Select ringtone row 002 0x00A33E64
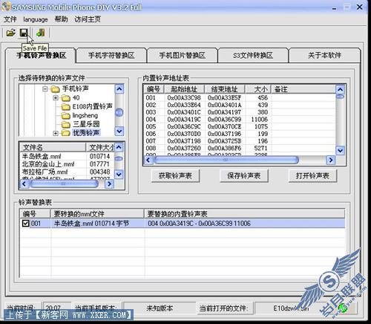Viewport: 371px width, 324px height. (x=240, y=105)
